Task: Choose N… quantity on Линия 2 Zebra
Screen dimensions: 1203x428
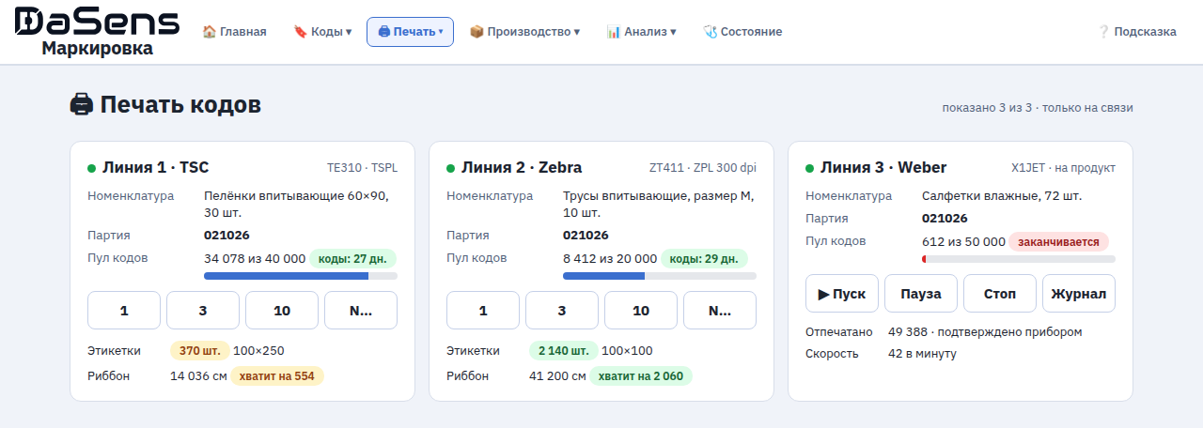Action: (720, 311)
